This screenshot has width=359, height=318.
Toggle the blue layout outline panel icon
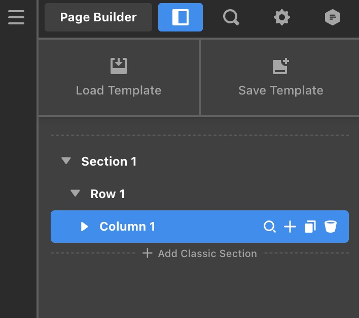point(180,17)
